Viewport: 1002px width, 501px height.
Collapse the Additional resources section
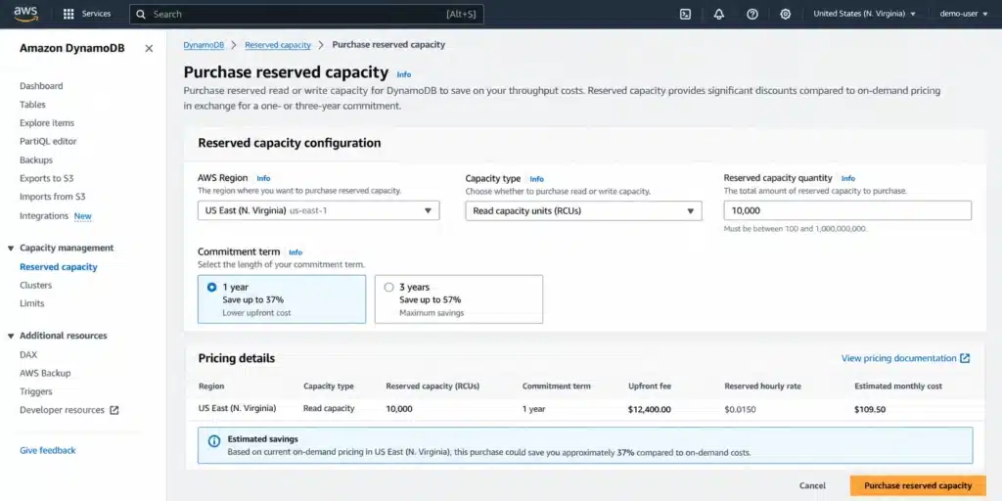point(10,336)
